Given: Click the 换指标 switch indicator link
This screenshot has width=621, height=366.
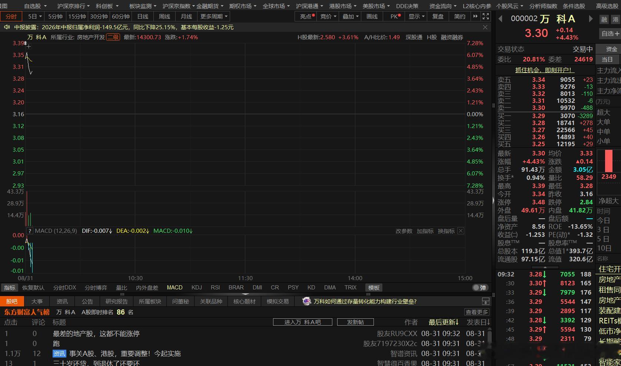Looking at the screenshot, I should click(x=446, y=231).
